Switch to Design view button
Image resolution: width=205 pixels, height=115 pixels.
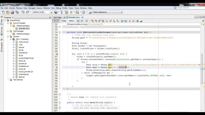pyautogui.click(x=64, y=21)
